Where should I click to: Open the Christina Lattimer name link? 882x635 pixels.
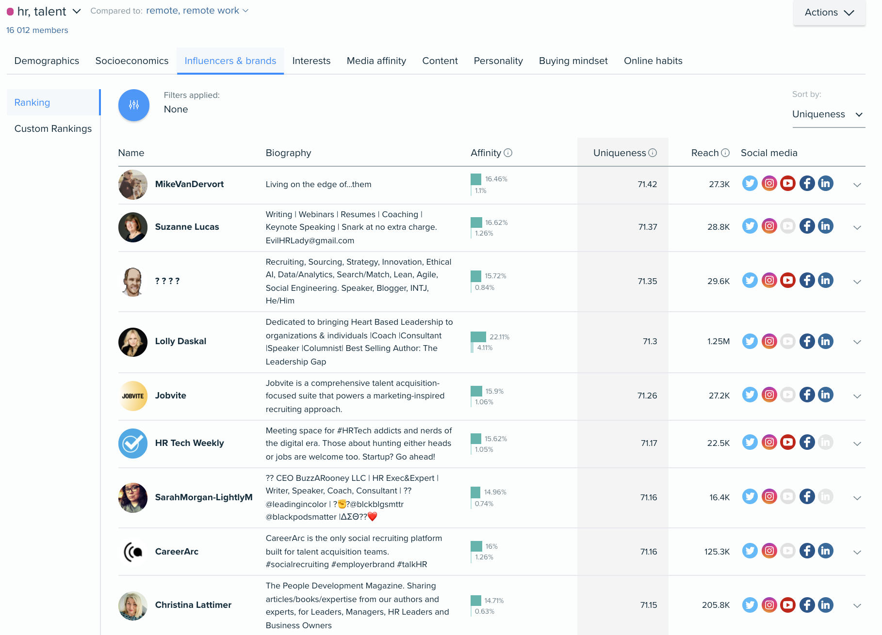(x=193, y=605)
